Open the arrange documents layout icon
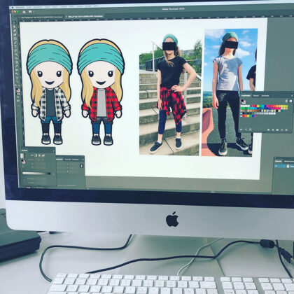The height and width of the screenshot is (294, 294). [x=30, y=12]
